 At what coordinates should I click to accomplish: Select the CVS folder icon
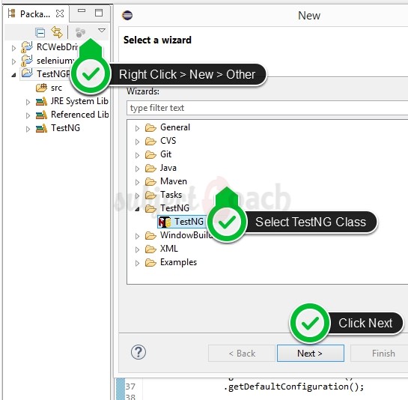[150, 141]
